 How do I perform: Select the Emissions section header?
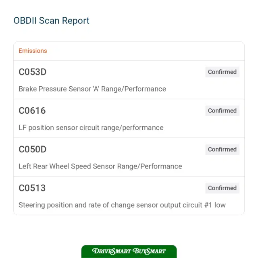click(x=33, y=51)
